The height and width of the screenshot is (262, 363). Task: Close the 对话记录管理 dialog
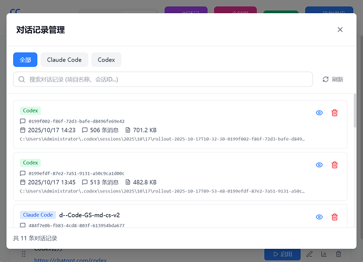[x=340, y=29]
